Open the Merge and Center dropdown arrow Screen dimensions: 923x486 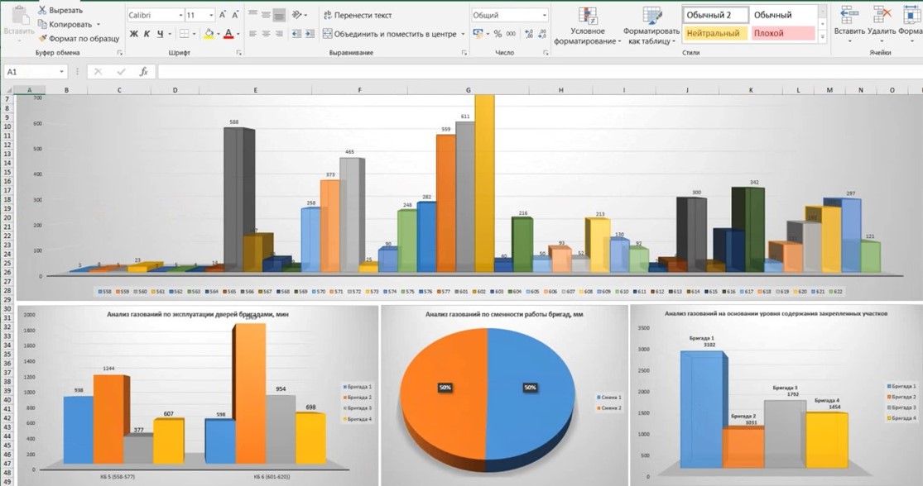click(463, 34)
